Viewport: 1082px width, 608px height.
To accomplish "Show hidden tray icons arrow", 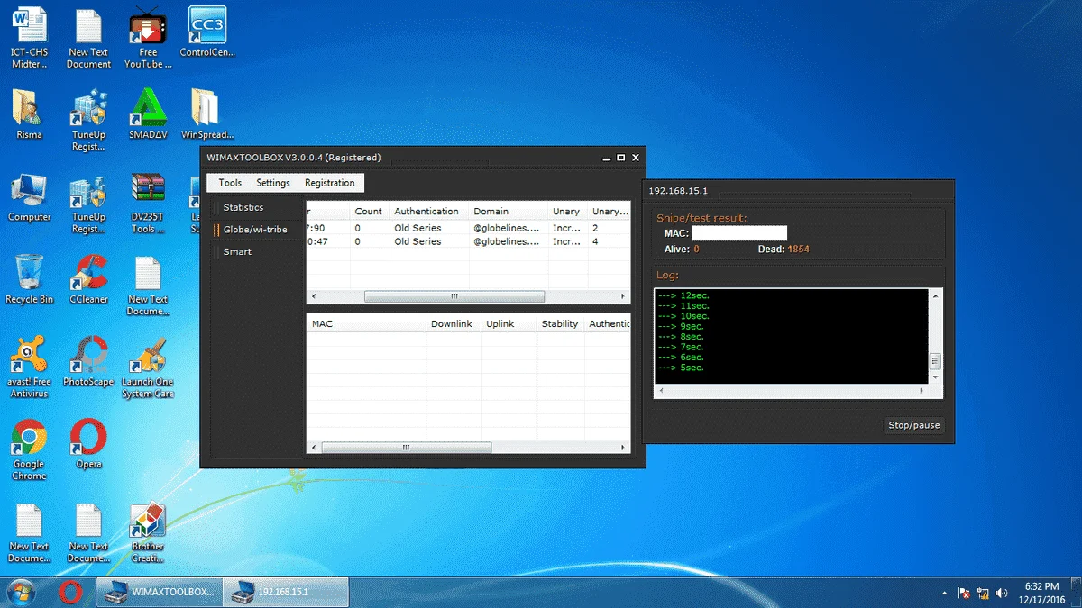I will click(945, 594).
